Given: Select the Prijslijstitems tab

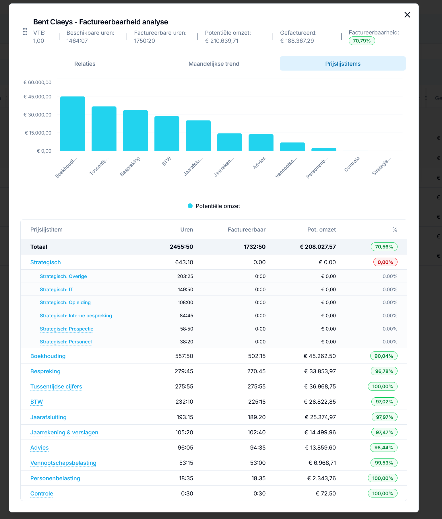Looking at the screenshot, I should 343,64.
